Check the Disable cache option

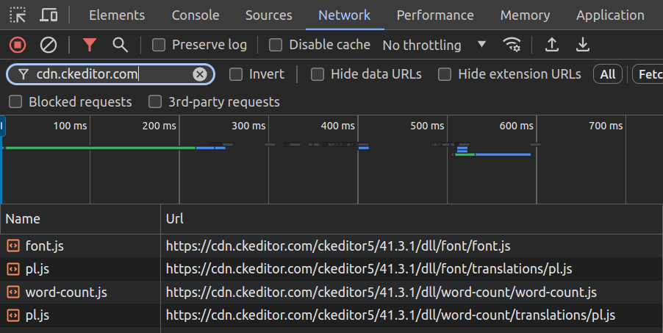[x=276, y=45]
